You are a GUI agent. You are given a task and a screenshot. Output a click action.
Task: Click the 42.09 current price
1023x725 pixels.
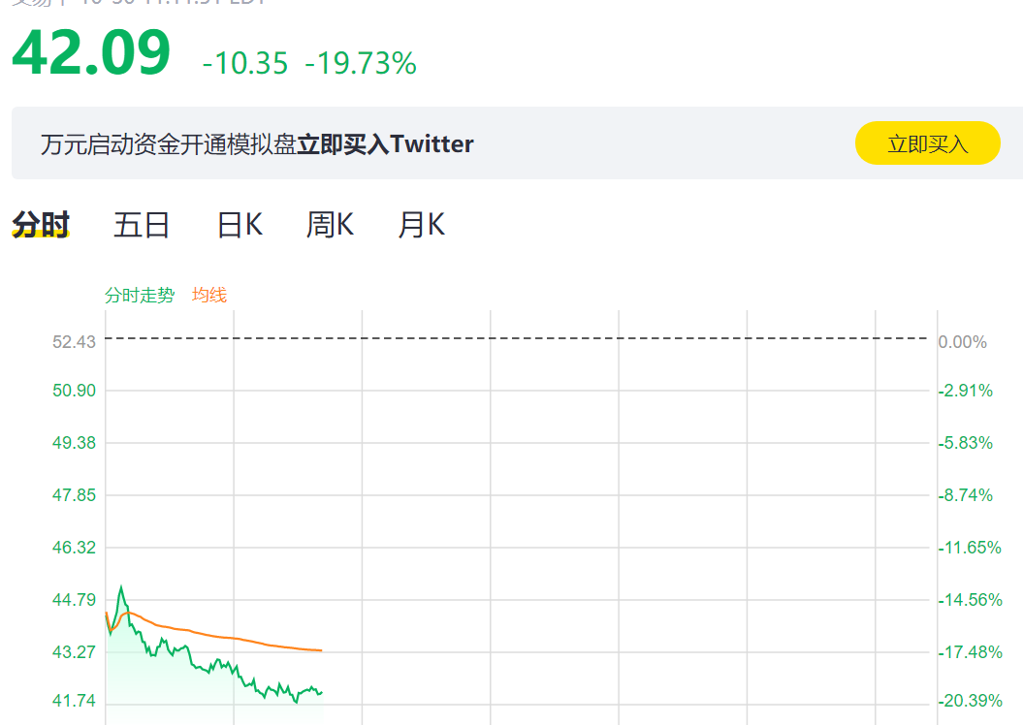(91, 52)
